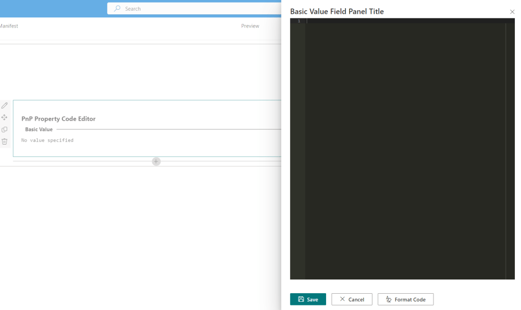The width and height of the screenshot is (521, 310).
Task: Select the move web part icon
Action: tap(5, 118)
